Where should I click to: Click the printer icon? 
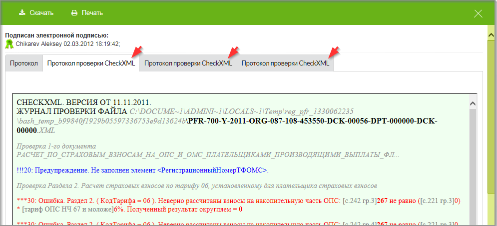74,12
